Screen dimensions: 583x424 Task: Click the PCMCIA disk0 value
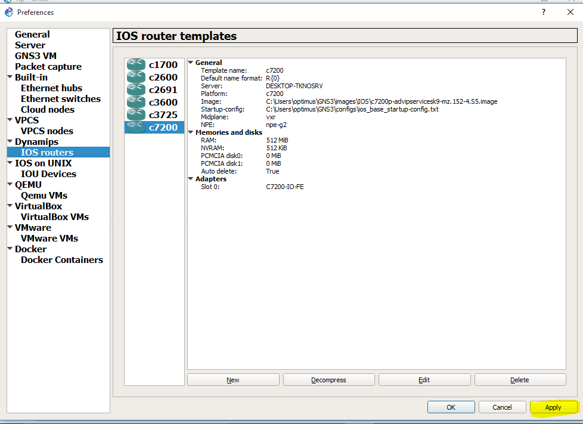274,156
